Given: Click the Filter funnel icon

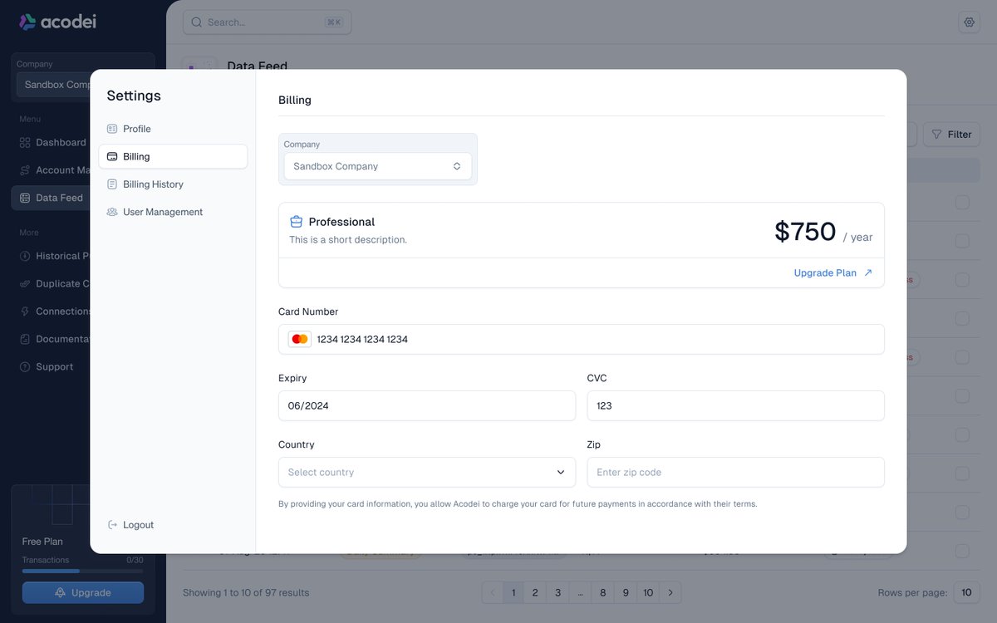Looking at the screenshot, I should [937, 135].
